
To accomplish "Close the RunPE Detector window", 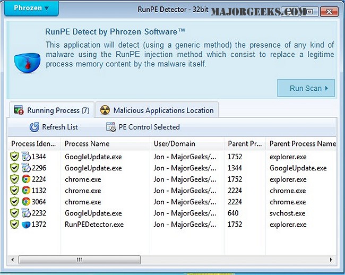I will (x=329, y=11).
